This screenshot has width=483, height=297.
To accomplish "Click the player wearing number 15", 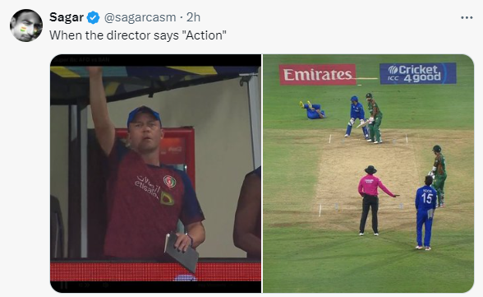I will [x=425, y=213].
